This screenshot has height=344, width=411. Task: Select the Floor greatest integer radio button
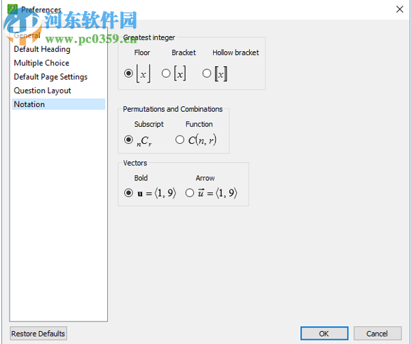pos(128,74)
